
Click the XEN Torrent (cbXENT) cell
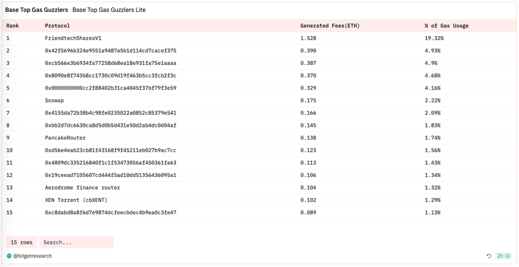point(76,200)
